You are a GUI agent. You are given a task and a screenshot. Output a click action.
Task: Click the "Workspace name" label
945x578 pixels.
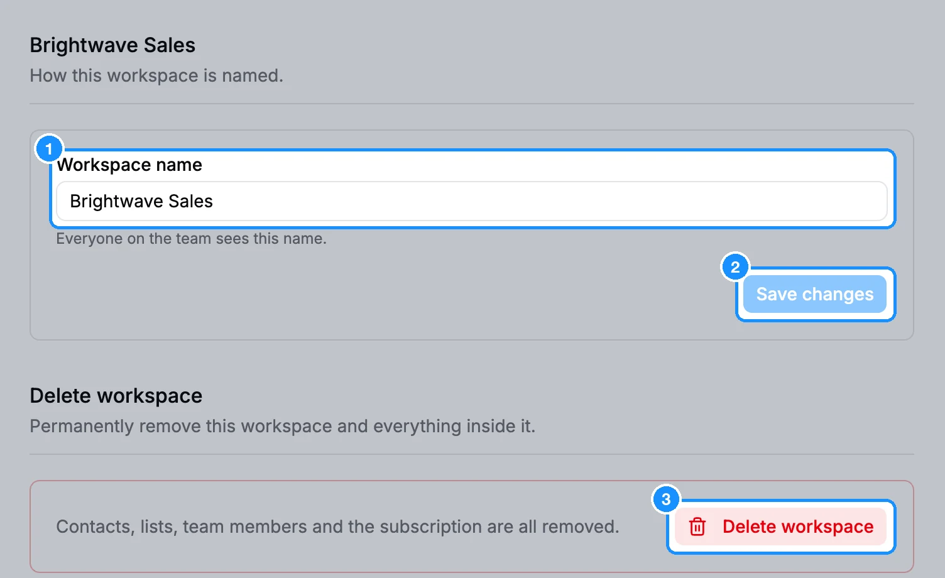click(129, 165)
